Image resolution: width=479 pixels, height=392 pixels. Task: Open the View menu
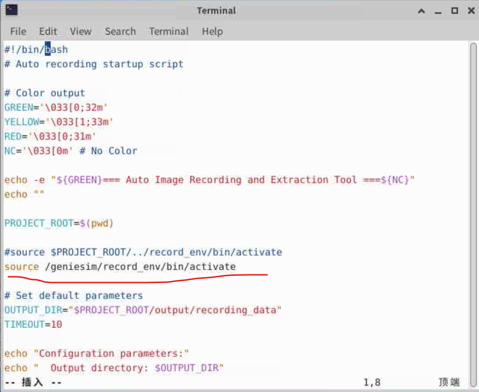pyautogui.click(x=81, y=31)
